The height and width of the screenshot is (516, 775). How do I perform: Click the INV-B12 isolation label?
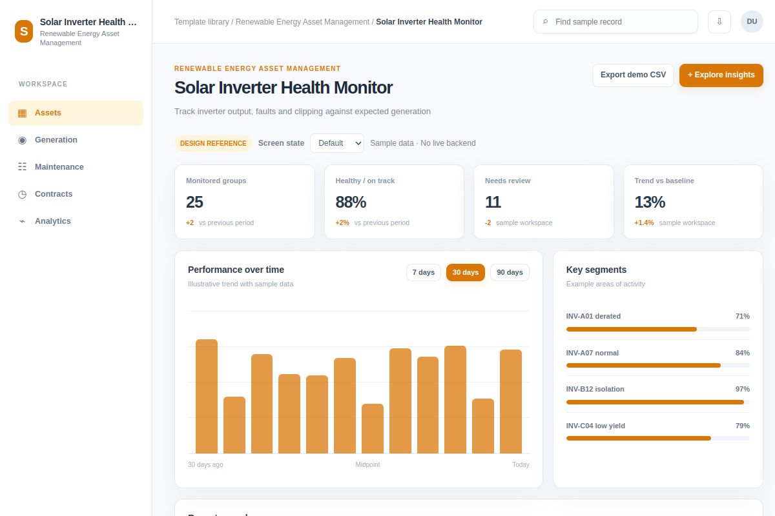pyautogui.click(x=595, y=389)
